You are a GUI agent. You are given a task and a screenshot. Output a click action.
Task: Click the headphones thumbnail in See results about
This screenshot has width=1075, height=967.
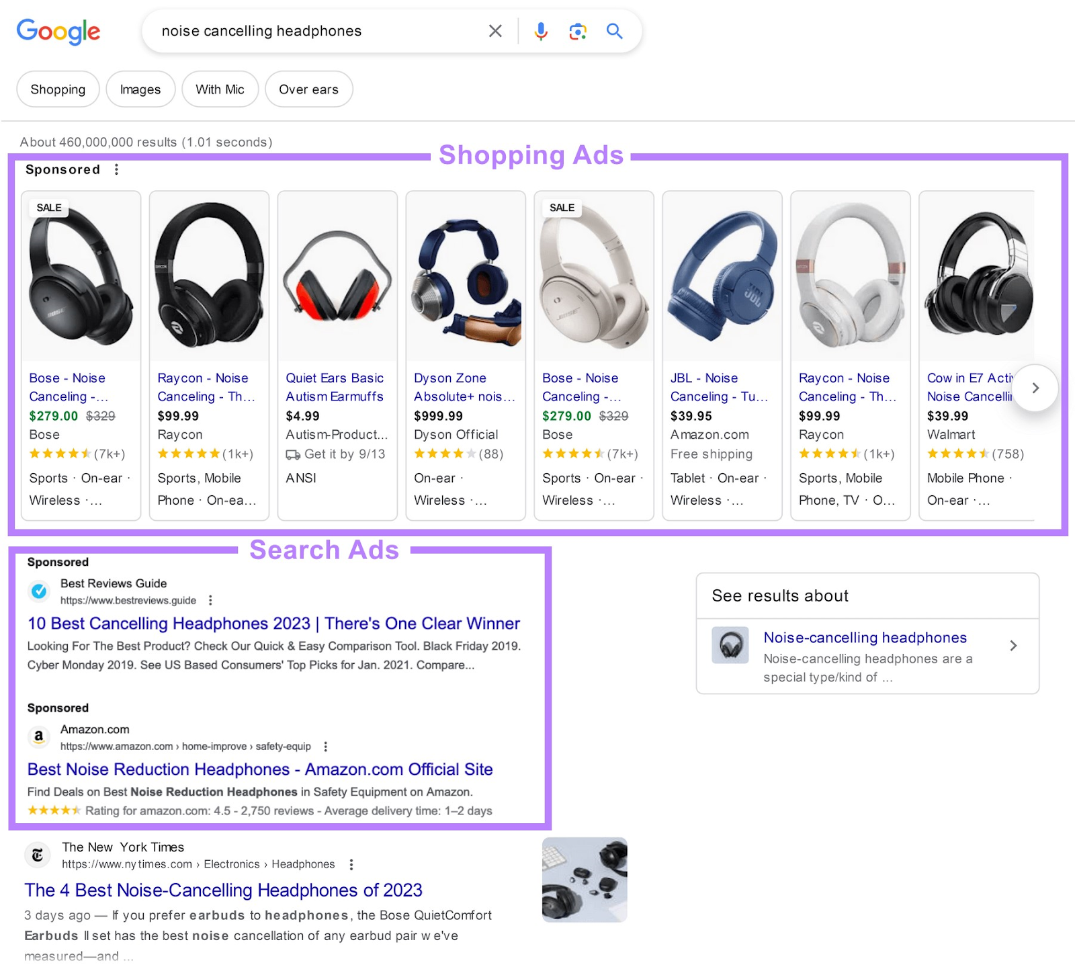point(730,646)
